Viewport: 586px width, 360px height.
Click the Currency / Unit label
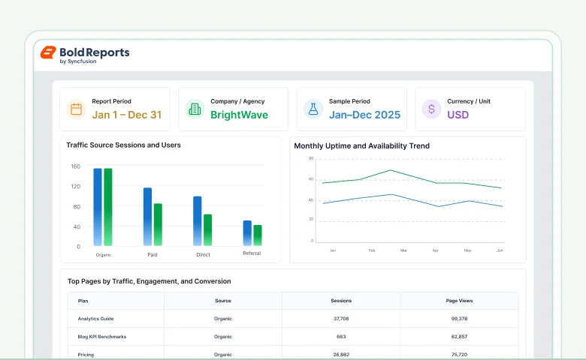pyautogui.click(x=469, y=101)
